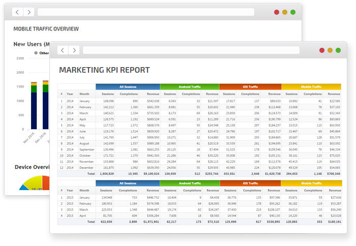356x246 pixels.
Task: Select the All Sessions header in the 2014 table
Action: pos(127,87)
